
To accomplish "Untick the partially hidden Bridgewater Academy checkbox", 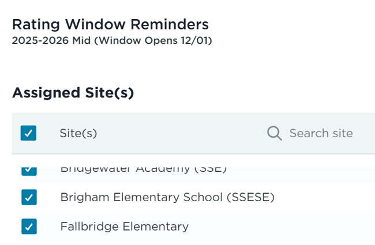I will [x=28, y=170].
